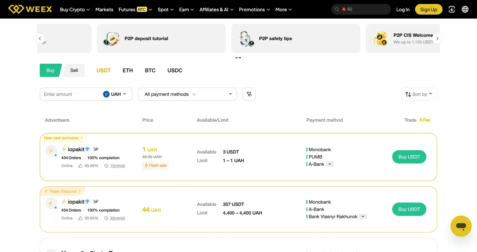This screenshot has height=252, width=477.
Task: Click the WEEX logo
Action: coord(30,9)
